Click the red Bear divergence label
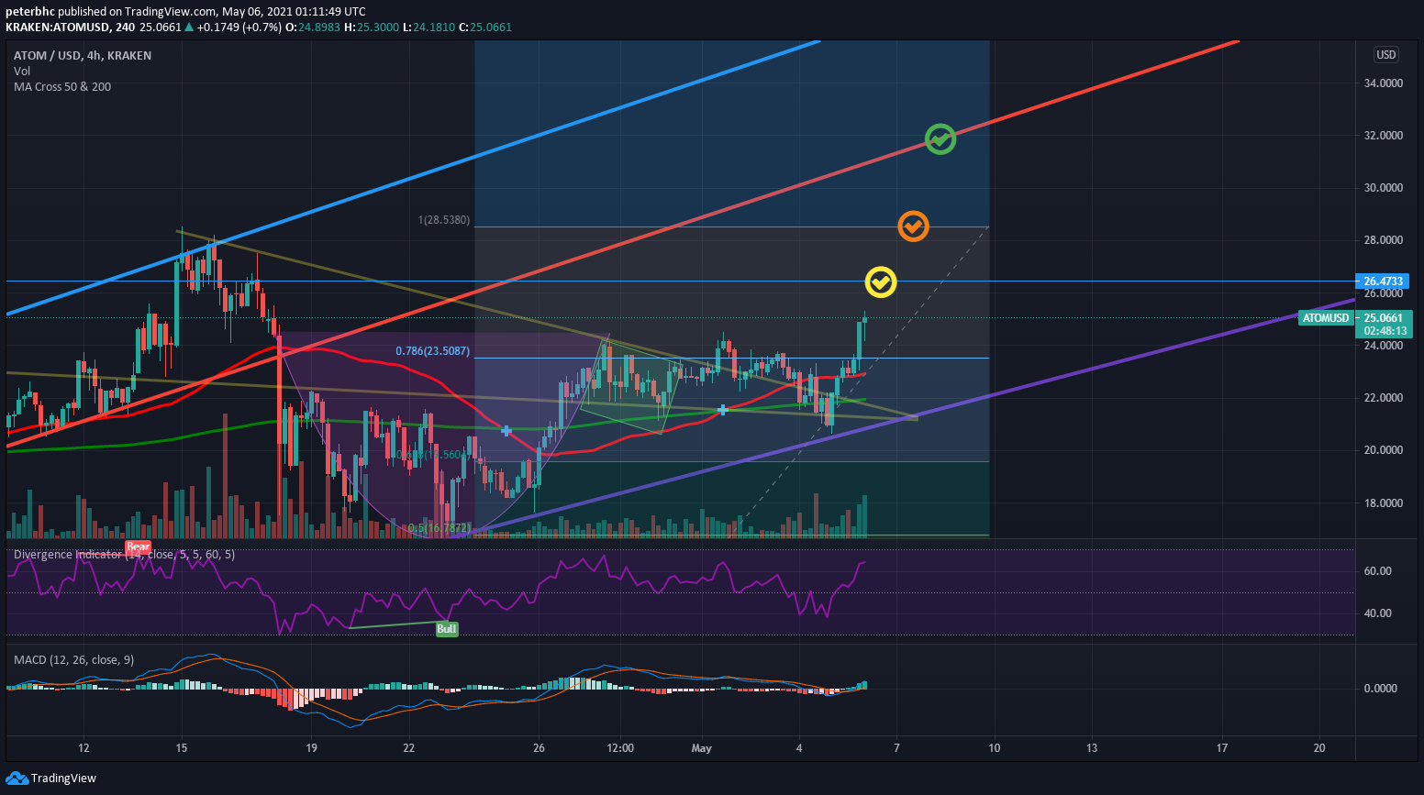 pos(138,547)
